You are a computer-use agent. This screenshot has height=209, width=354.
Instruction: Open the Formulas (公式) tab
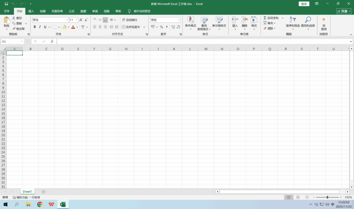(x=72, y=11)
